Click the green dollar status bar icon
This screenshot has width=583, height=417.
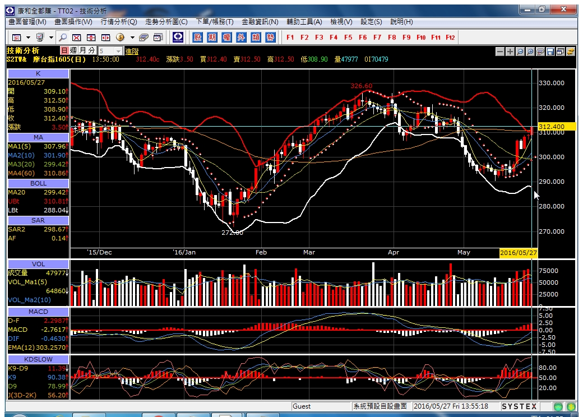click(x=571, y=406)
